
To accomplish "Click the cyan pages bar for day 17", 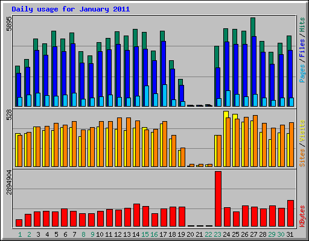I will tap(165, 95).
